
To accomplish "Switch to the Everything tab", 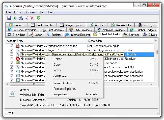I will [16, 35].
